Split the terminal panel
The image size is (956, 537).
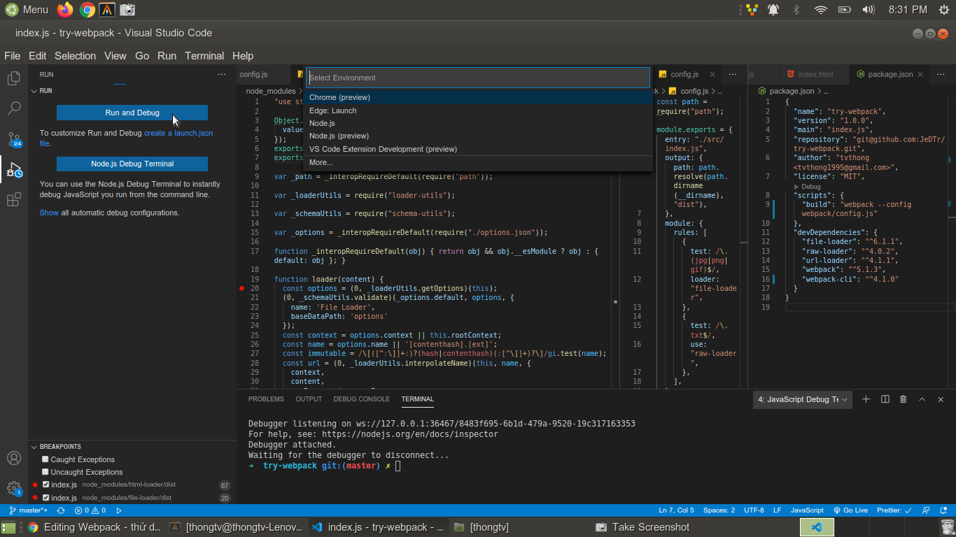[x=885, y=399]
